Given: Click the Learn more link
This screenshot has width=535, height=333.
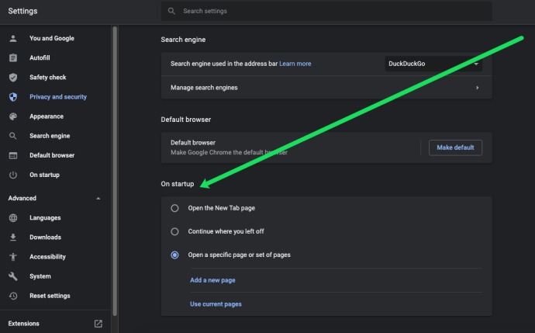Looking at the screenshot, I should coord(295,64).
